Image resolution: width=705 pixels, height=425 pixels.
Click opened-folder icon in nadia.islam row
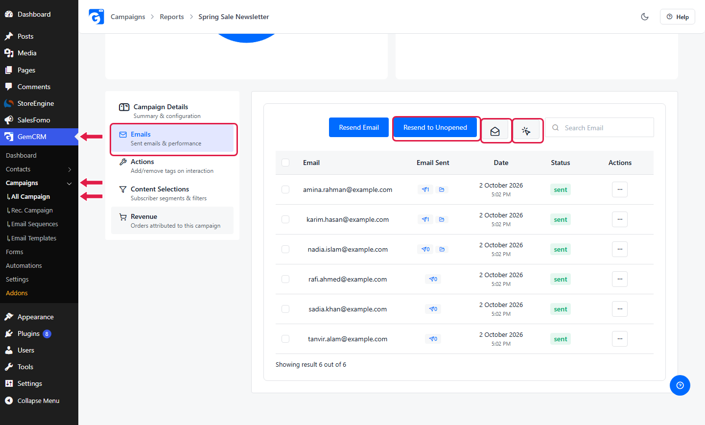(x=442, y=249)
